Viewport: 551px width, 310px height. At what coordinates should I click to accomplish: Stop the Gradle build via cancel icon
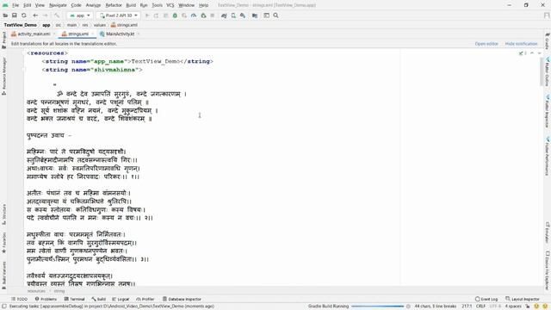coord(408,307)
